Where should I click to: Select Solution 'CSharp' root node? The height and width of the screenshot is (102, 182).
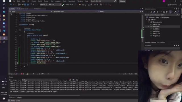[159, 18]
